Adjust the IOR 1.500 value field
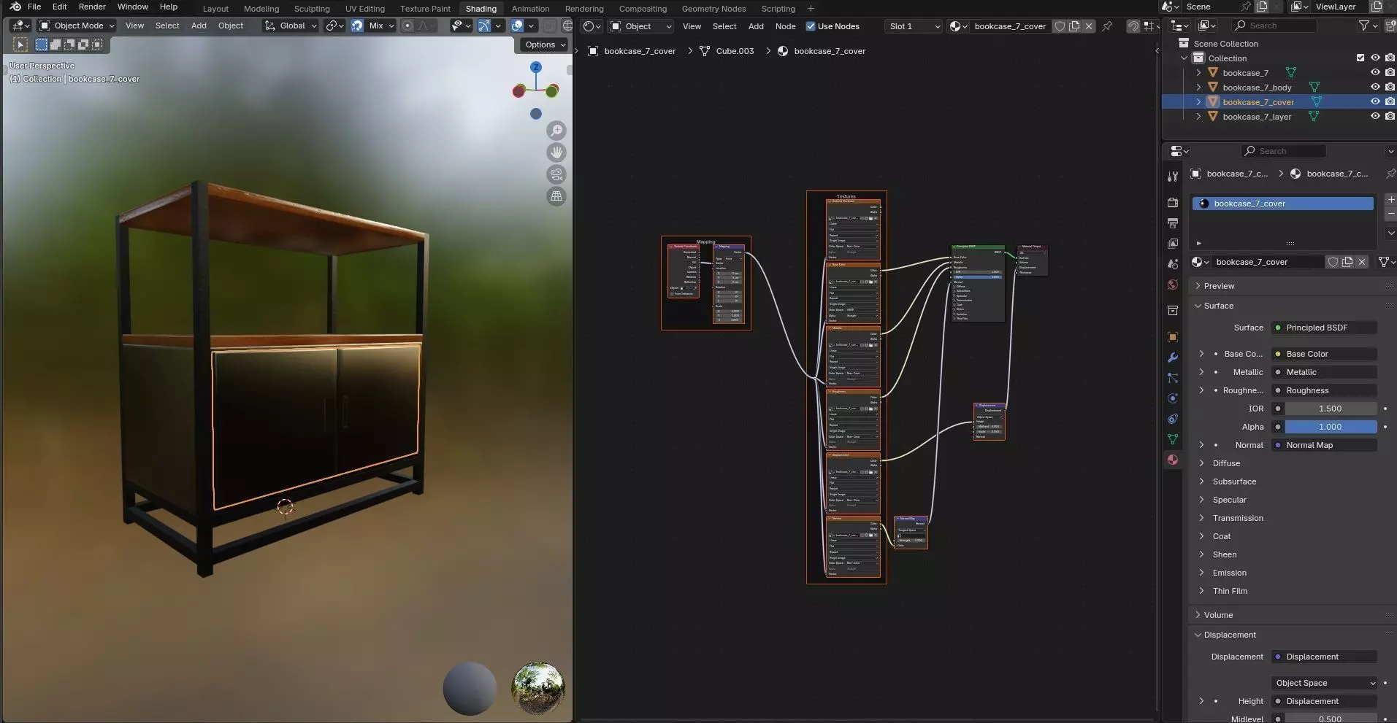This screenshot has width=1397, height=723. [x=1331, y=409]
